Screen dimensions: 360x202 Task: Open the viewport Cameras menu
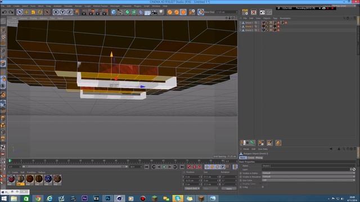[x=22, y=18]
